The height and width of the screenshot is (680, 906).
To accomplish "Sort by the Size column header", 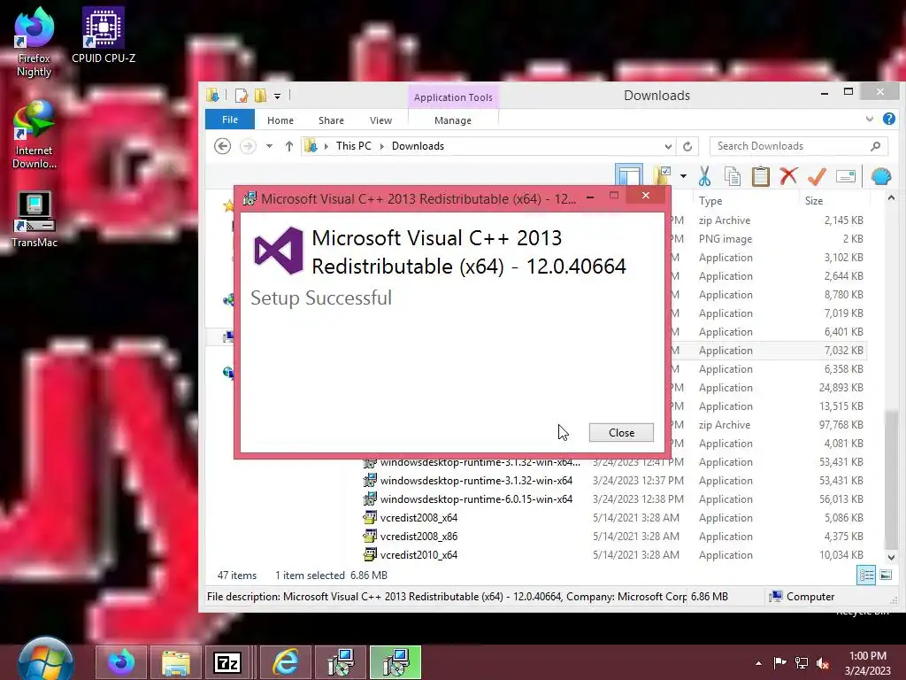I will tap(814, 201).
